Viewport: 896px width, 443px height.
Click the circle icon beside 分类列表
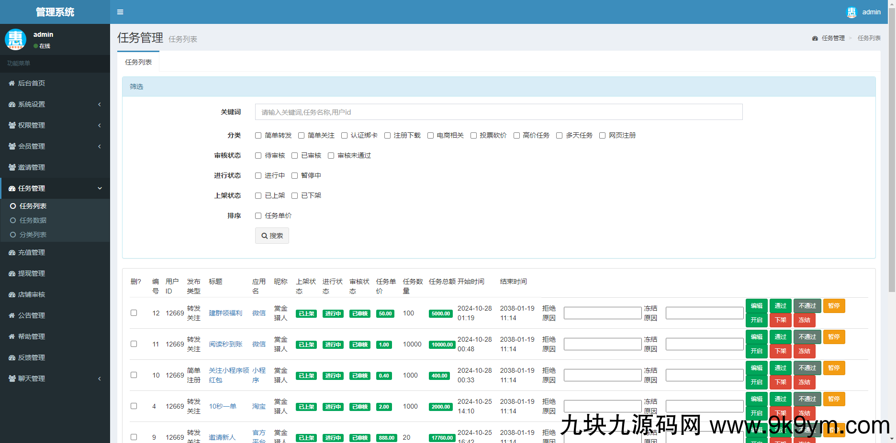click(13, 235)
